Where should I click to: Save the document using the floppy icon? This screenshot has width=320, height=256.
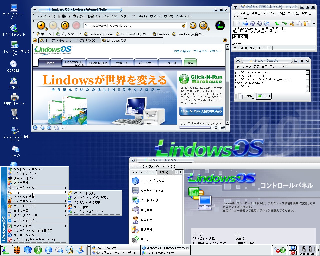click(x=253, y=23)
